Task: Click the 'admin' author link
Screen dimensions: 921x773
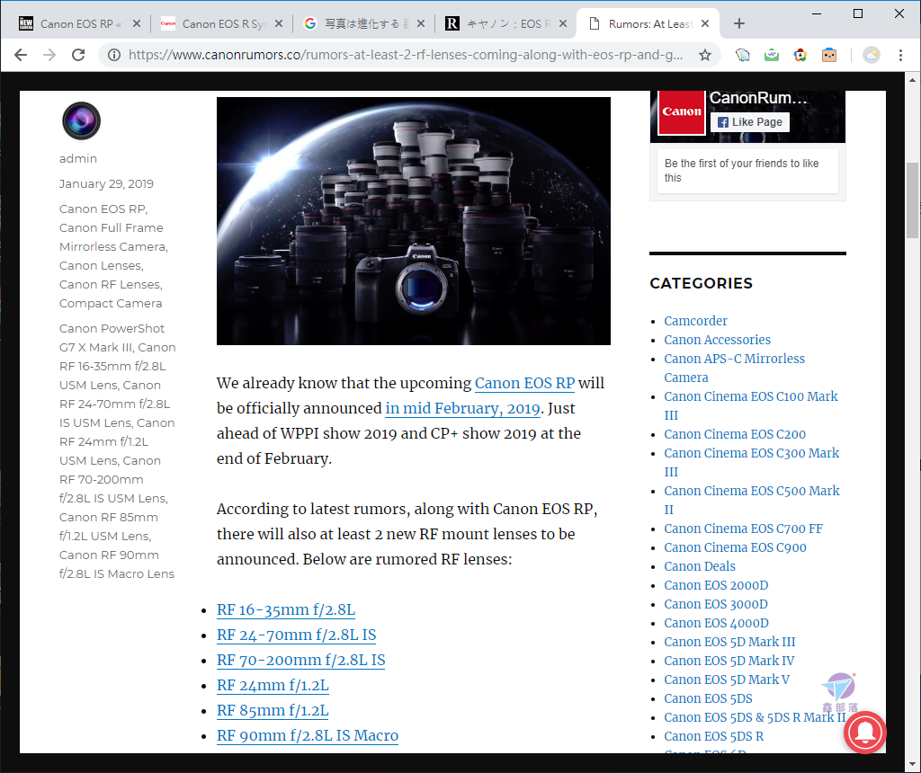Action: [x=78, y=158]
